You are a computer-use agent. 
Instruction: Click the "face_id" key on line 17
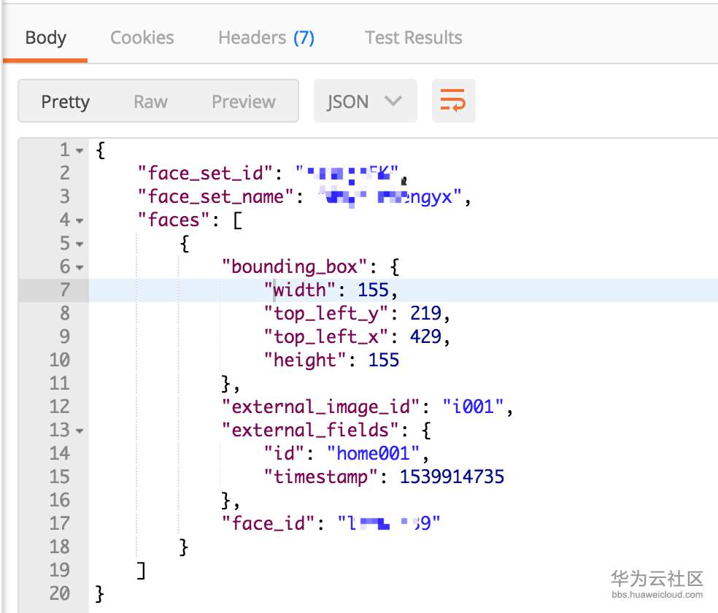tap(269, 524)
